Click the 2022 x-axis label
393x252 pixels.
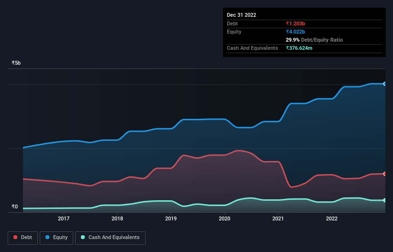(332, 218)
